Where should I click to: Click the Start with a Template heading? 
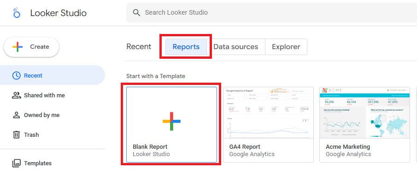click(156, 76)
